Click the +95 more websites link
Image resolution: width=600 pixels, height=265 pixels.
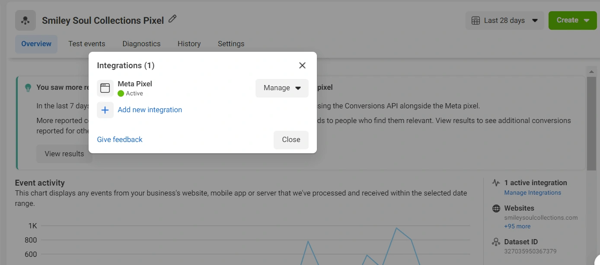click(x=517, y=227)
